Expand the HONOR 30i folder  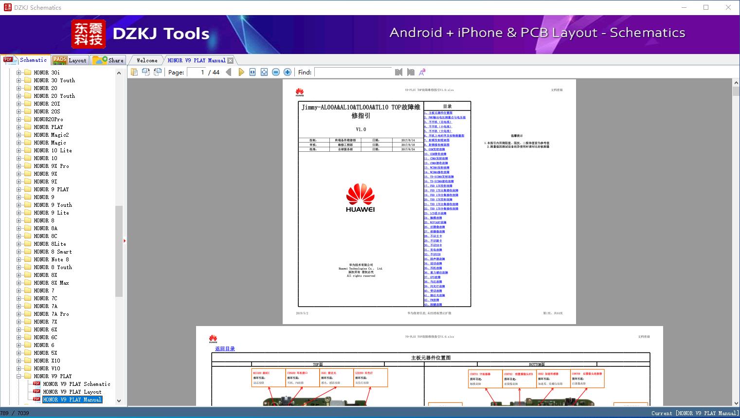[x=19, y=73]
